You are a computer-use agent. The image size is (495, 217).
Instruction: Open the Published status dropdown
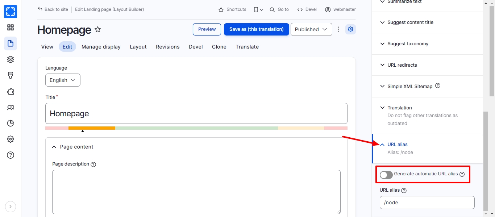click(x=311, y=29)
